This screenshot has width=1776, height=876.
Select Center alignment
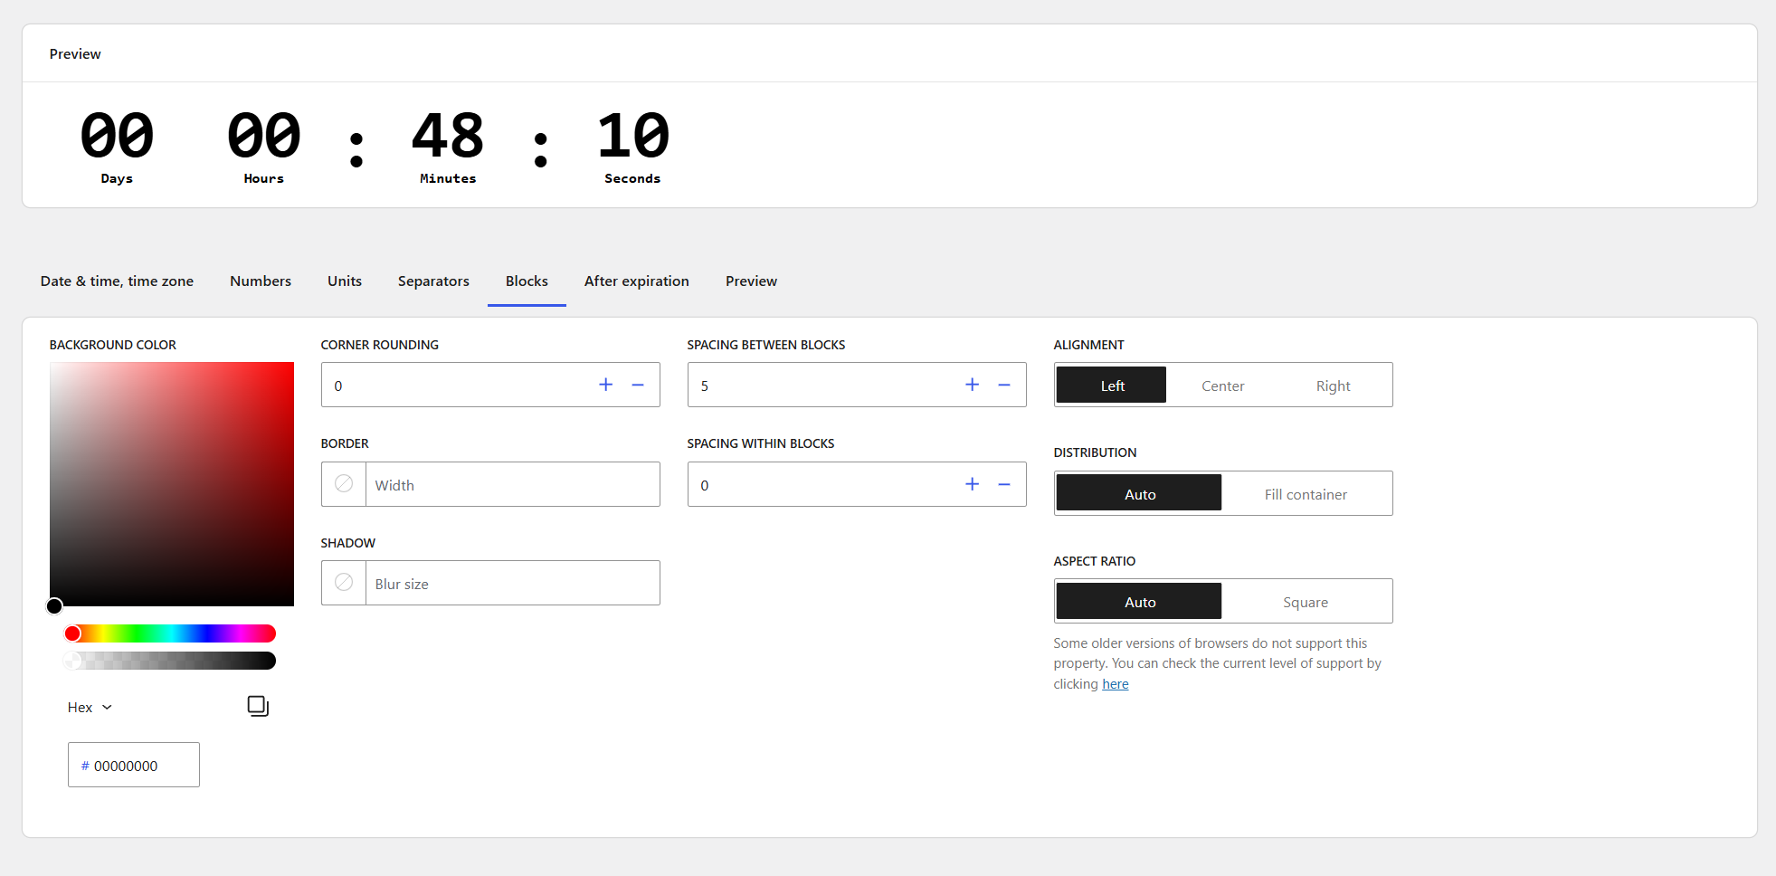click(1222, 386)
